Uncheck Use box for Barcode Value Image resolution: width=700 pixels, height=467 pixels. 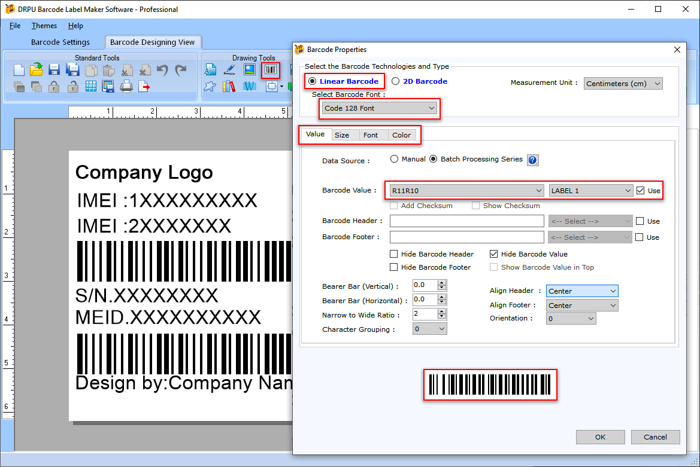641,191
